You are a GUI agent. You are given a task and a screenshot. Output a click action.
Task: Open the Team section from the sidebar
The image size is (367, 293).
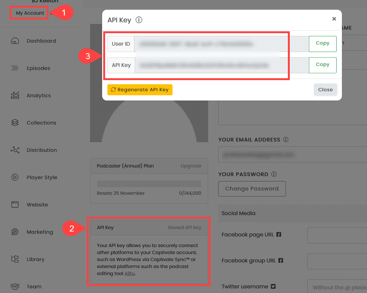tap(15, 286)
